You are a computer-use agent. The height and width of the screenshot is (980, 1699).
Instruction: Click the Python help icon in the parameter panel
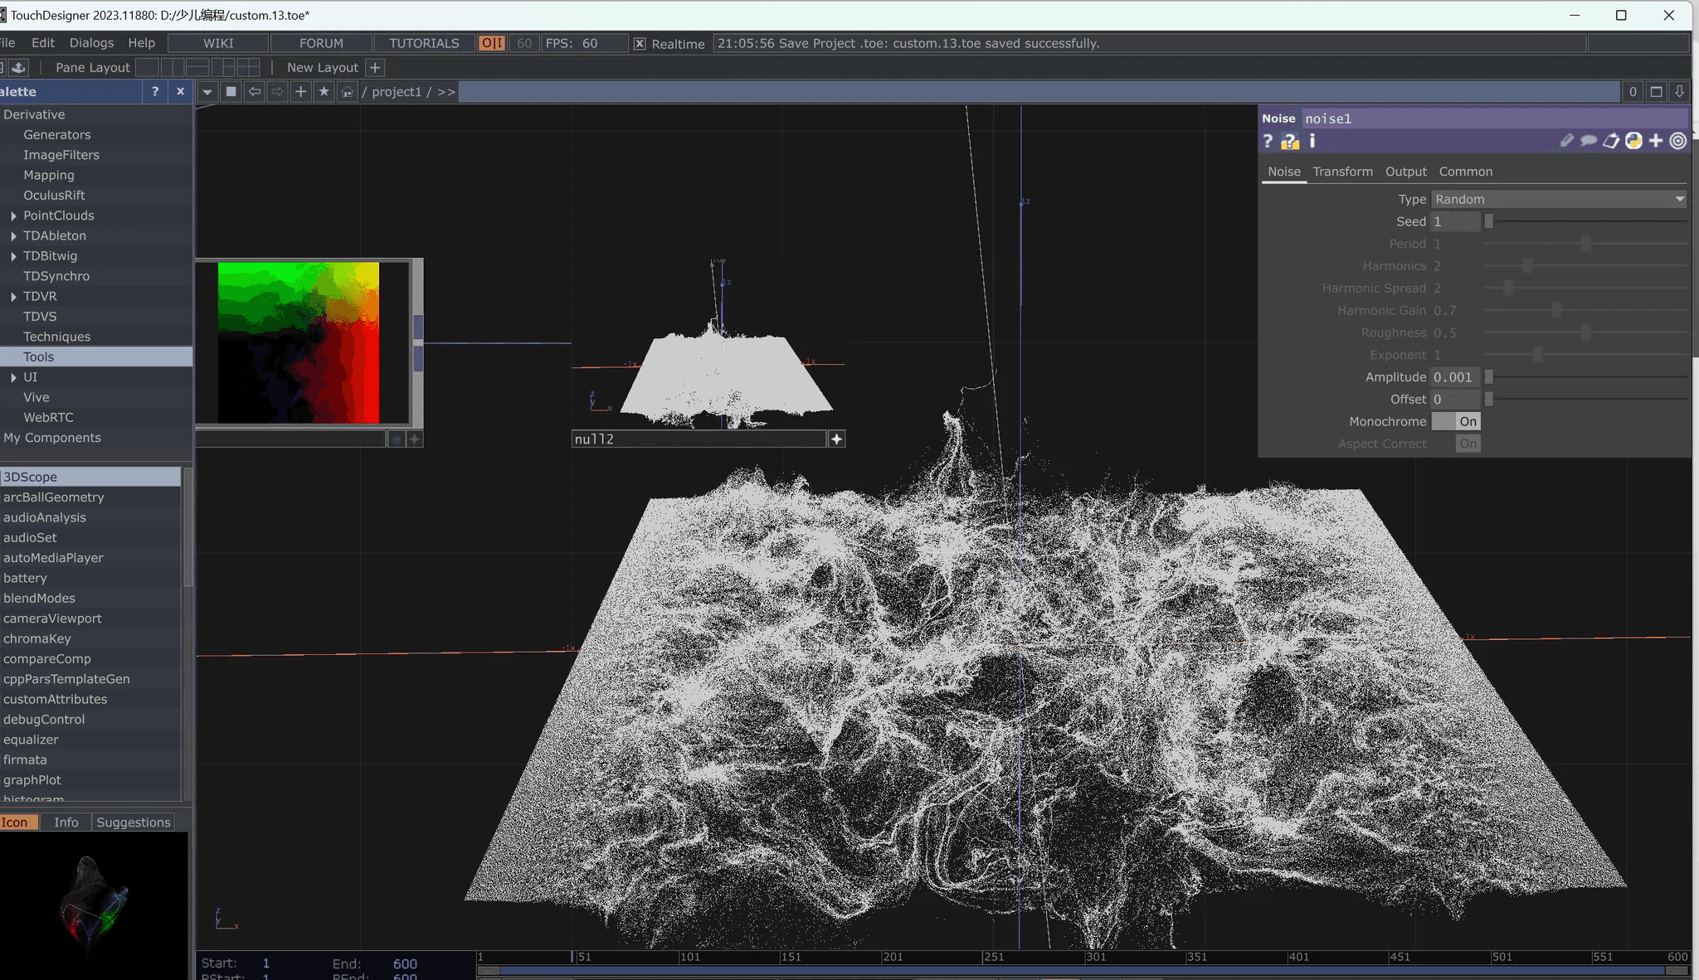[1290, 141]
